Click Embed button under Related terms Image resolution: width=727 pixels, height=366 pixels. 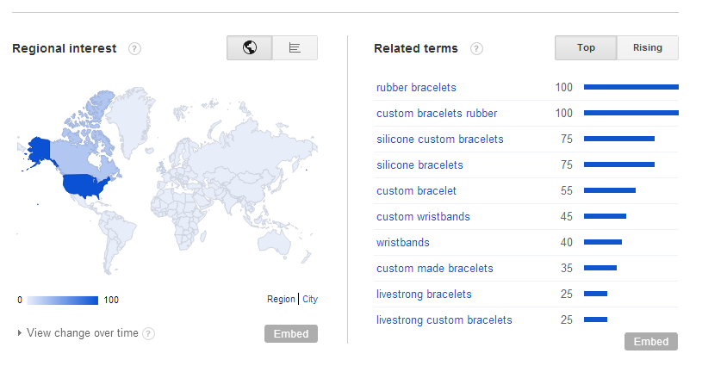click(x=651, y=341)
